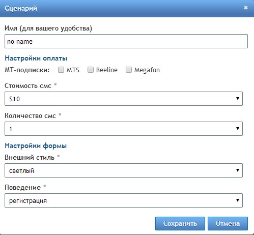Click the Имя (для вашего удобства) label
This screenshot has width=254, height=235.
(48, 28)
